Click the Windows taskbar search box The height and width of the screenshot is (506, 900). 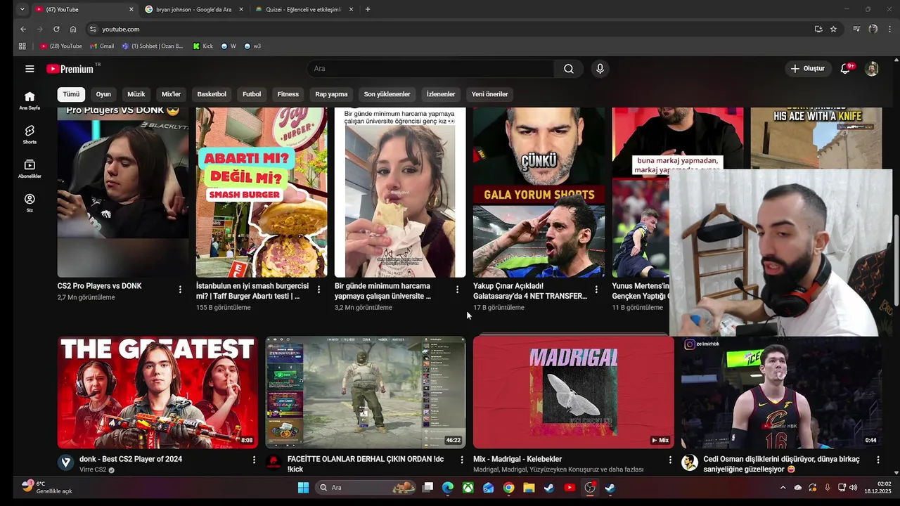pyautogui.click(x=364, y=488)
